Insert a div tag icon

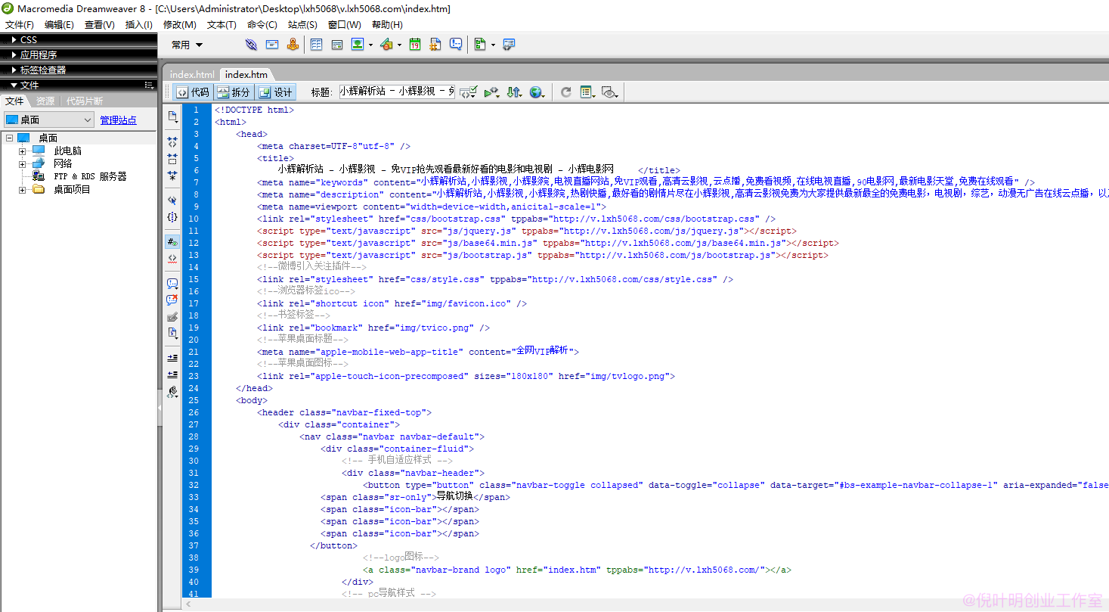[x=337, y=45]
